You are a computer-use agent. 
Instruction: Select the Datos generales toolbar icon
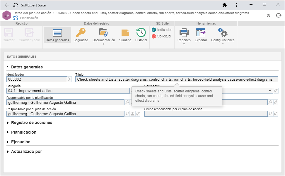[x=57, y=33]
